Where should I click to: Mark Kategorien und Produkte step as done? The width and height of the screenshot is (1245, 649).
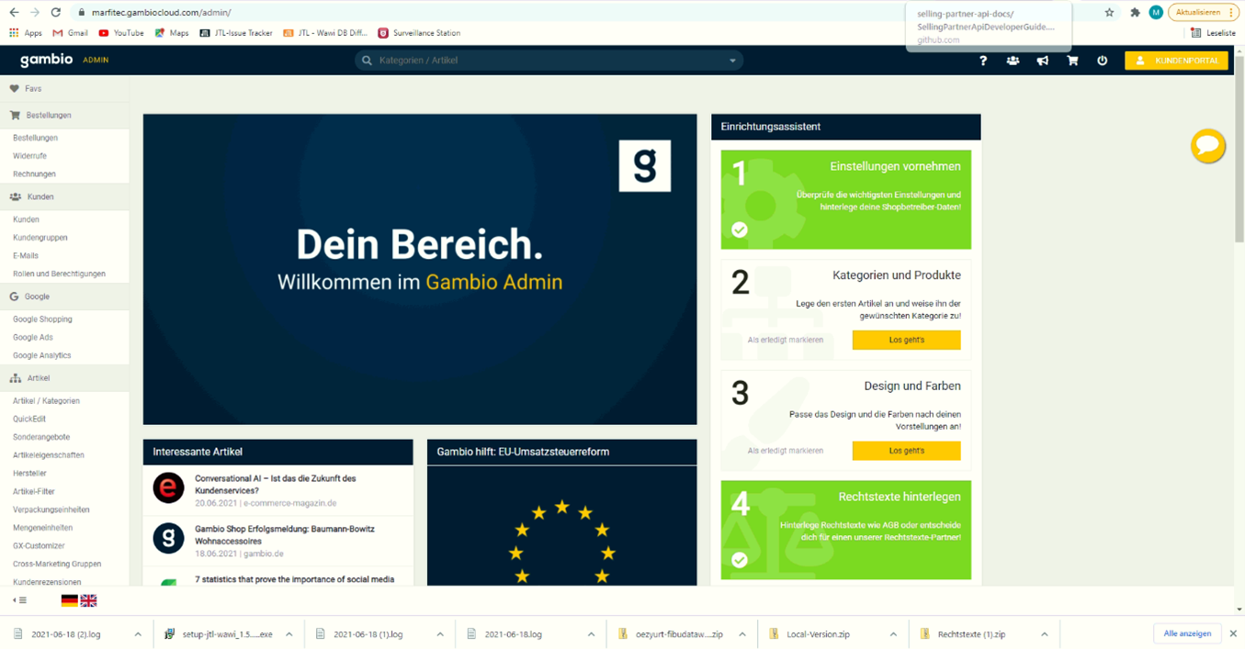point(785,340)
